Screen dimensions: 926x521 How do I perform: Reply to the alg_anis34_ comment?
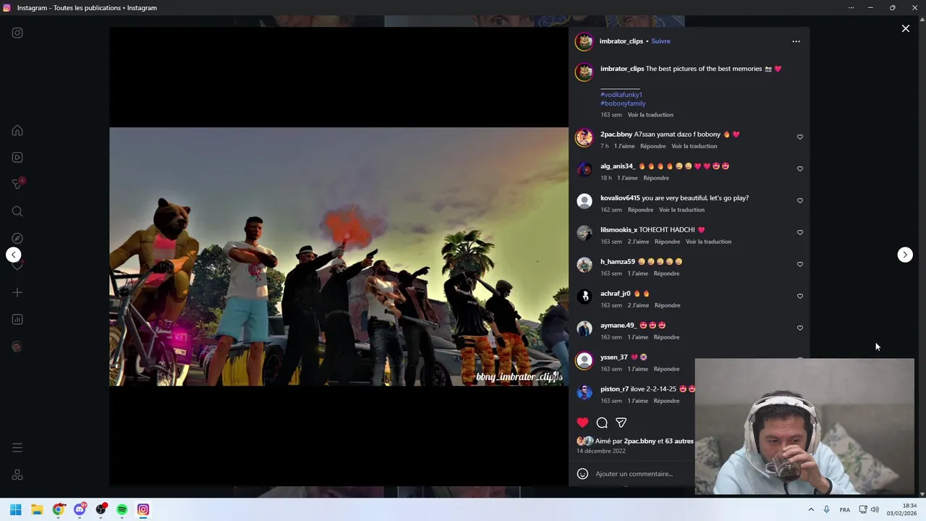coord(656,178)
